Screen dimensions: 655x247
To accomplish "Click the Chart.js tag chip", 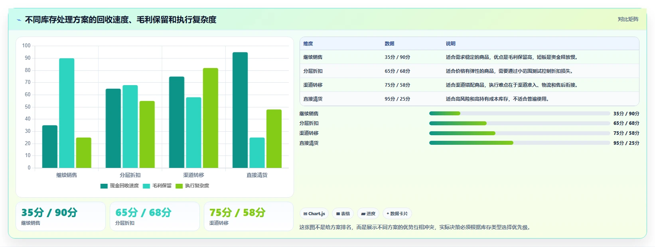I will click(x=314, y=214).
